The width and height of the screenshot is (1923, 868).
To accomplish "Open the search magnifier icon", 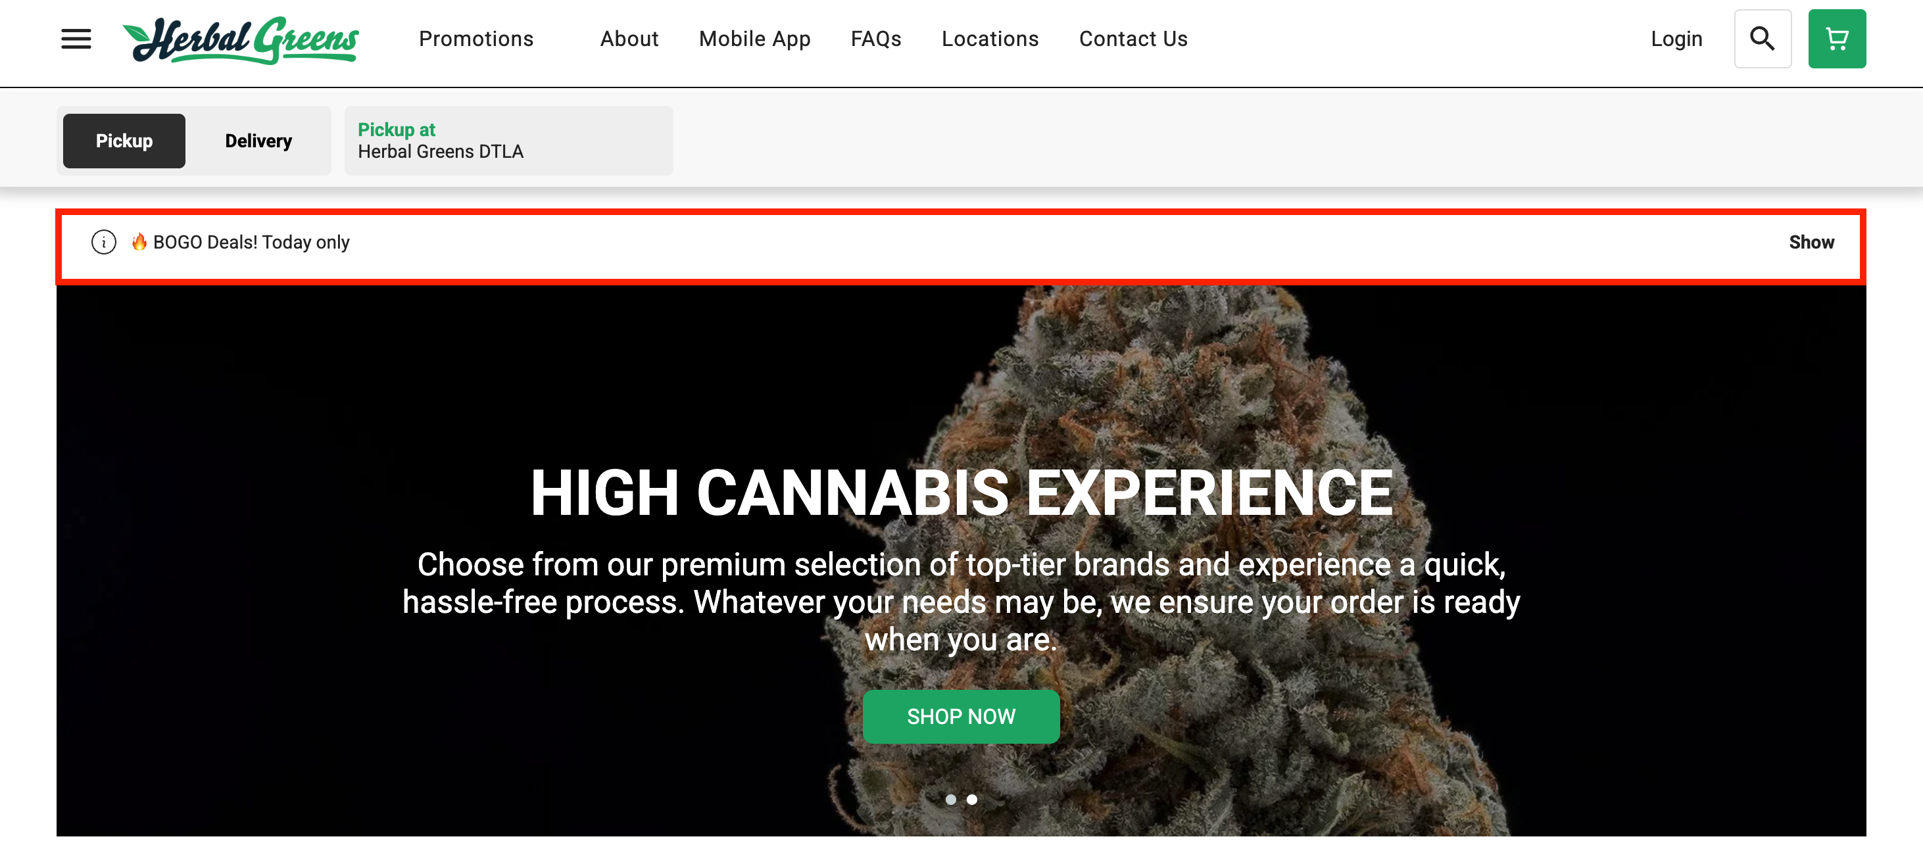I will pyautogui.click(x=1763, y=39).
